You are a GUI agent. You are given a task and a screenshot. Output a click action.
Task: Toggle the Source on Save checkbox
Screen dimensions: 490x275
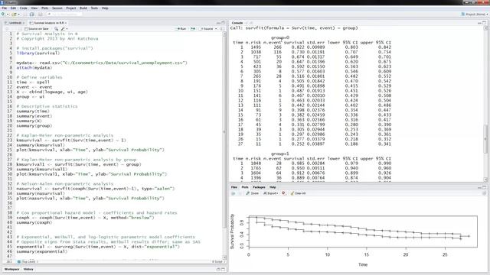click(26, 29)
